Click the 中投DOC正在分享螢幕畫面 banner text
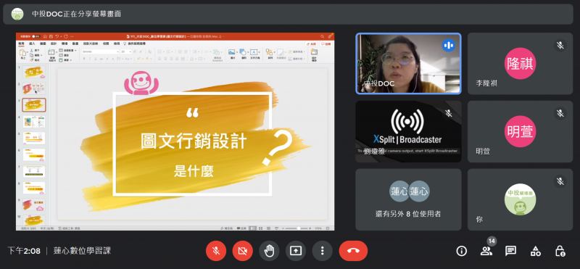The width and height of the screenshot is (580, 269). coord(76,14)
